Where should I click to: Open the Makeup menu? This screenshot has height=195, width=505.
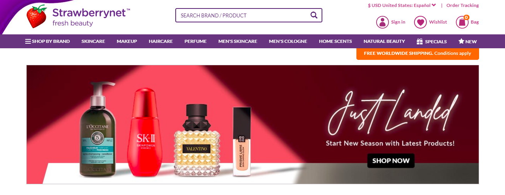(x=127, y=41)
